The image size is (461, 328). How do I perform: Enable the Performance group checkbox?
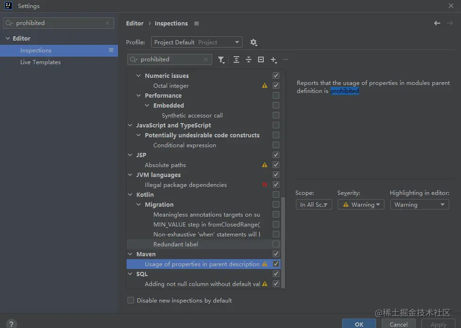pos(276,95)
